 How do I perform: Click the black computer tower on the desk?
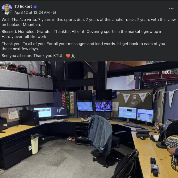coord(29,118)
